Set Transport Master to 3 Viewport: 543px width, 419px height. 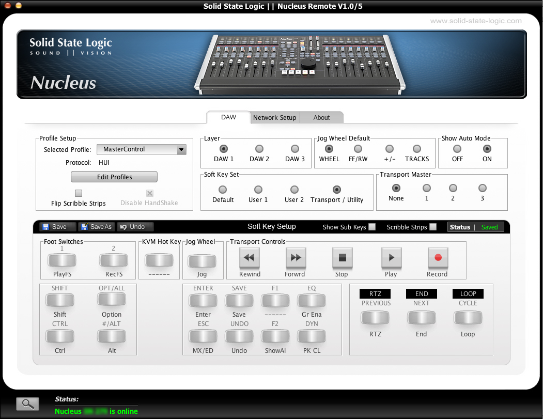483,188
